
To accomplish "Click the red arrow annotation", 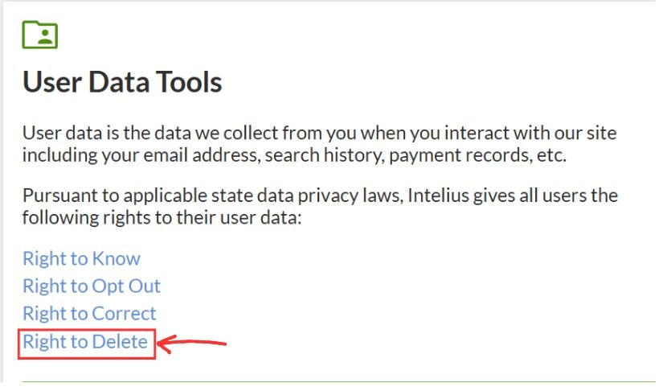I will point(193,344).
